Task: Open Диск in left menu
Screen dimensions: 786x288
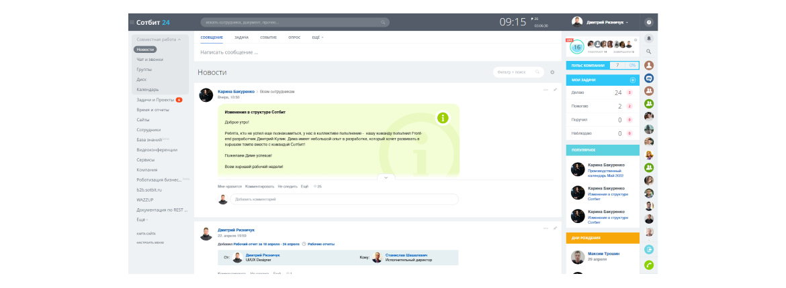Action: point(141,80)
